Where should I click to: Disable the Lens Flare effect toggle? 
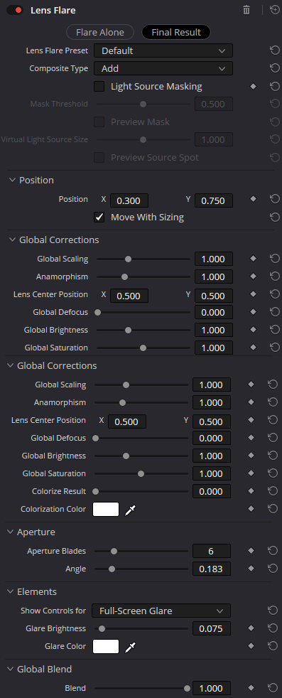(15, 10)
